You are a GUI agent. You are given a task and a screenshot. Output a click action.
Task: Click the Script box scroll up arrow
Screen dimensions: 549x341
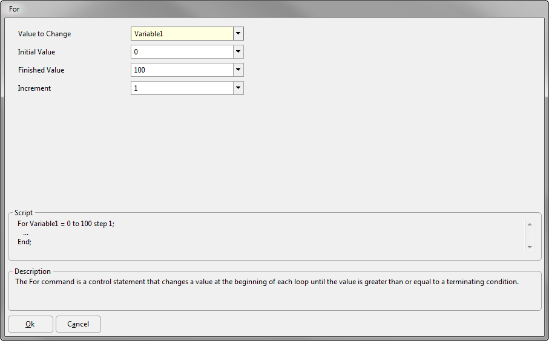pos(530,224)
